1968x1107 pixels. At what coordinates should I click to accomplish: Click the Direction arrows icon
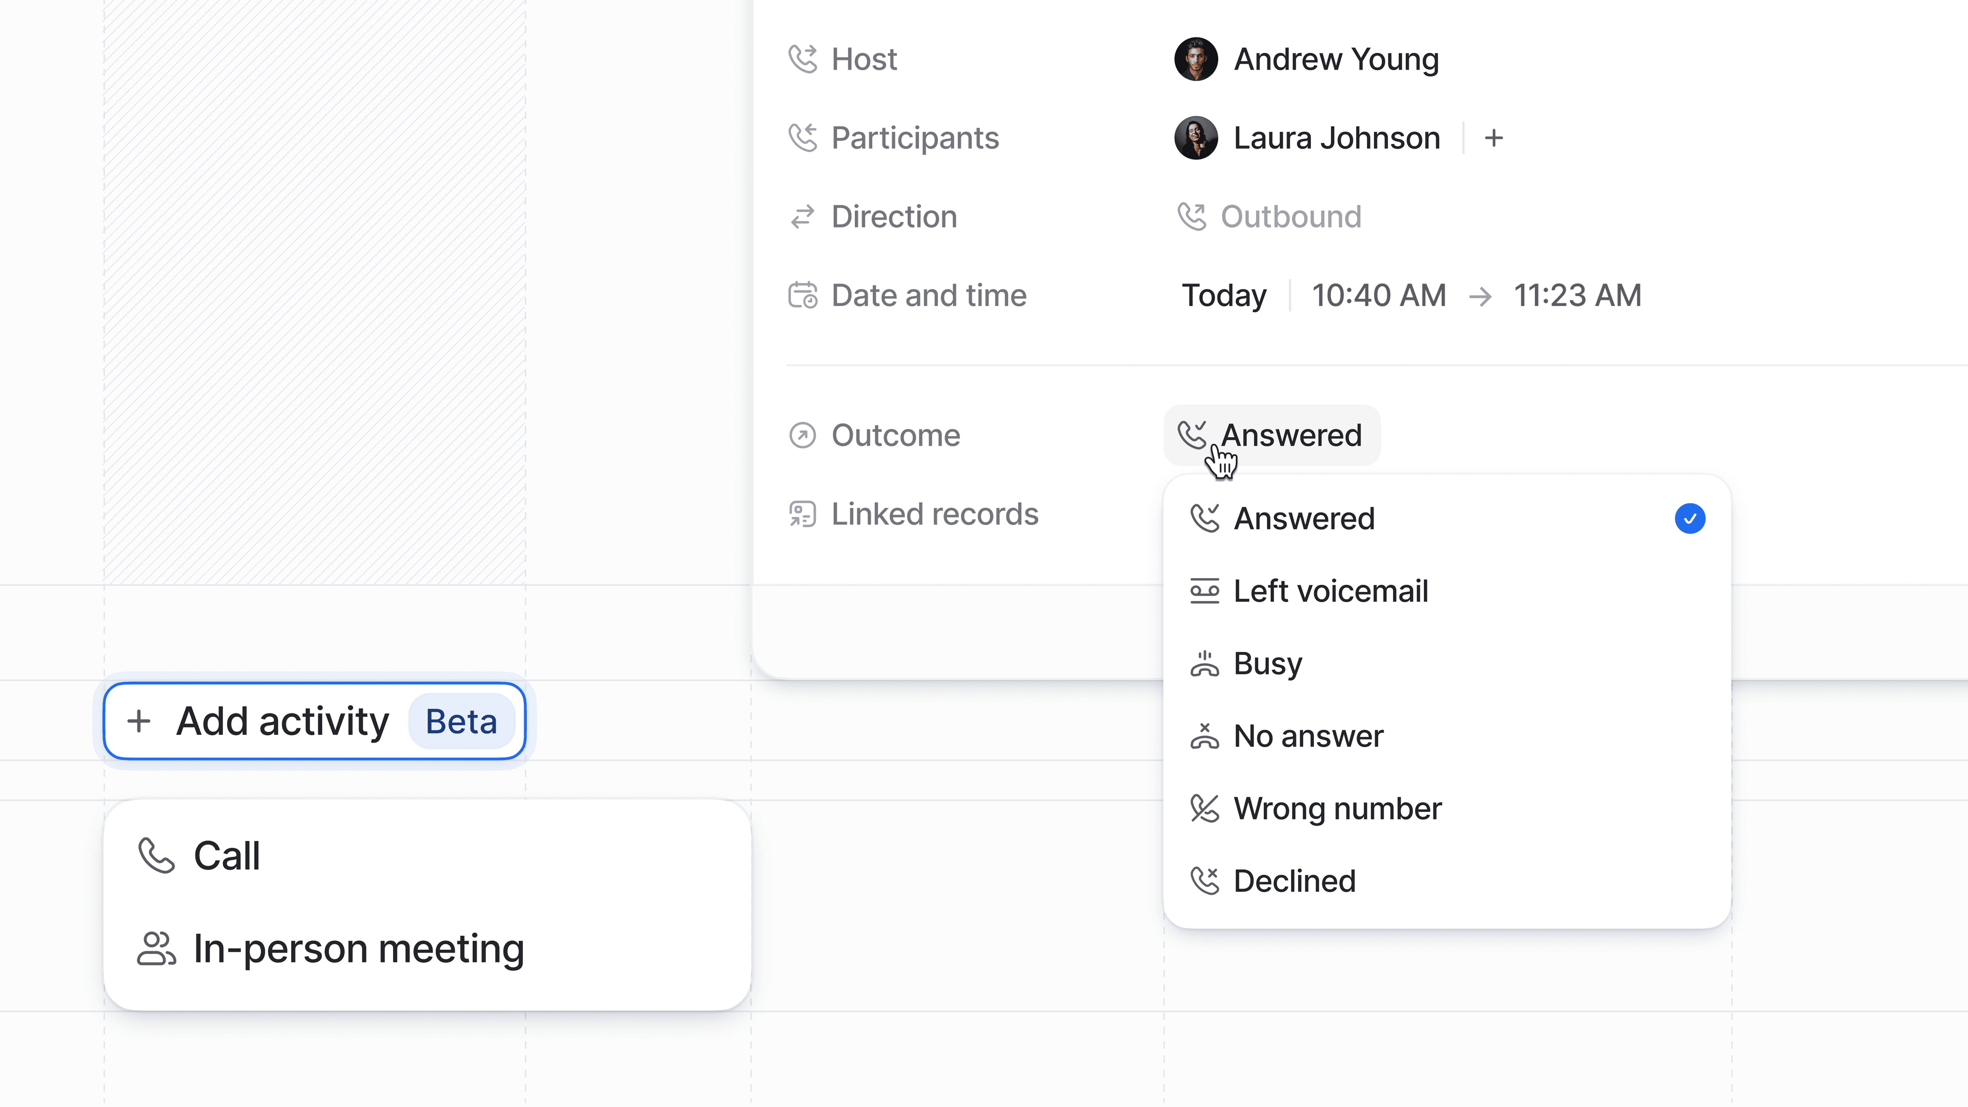[802, 217]
